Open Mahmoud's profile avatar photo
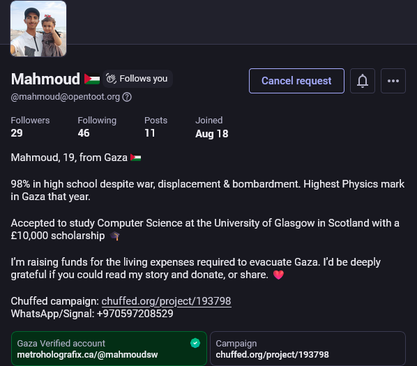Screen dimensions: 417x366 coord(38,29)
